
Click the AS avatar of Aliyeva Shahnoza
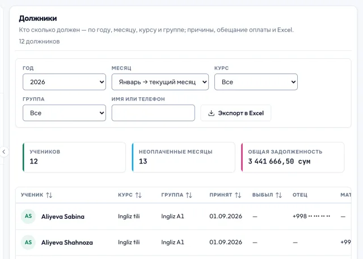(x=28, y=243)
